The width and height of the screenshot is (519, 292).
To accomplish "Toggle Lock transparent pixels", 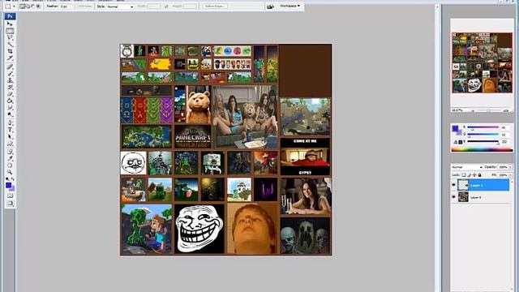I will coord(464,175).
